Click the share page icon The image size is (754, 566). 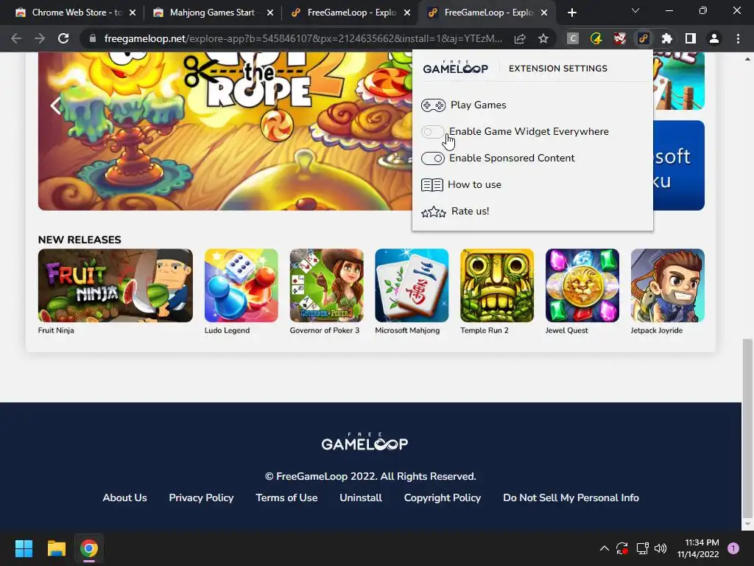tap(520, 38)
